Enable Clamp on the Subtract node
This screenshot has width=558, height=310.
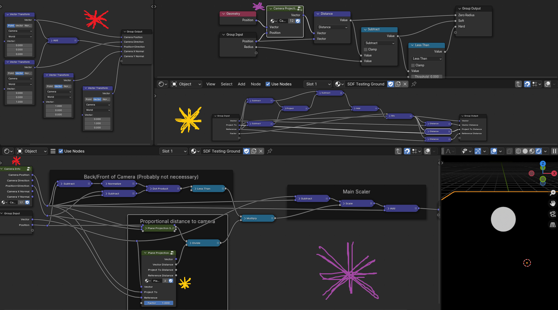(x=366, y=49)
